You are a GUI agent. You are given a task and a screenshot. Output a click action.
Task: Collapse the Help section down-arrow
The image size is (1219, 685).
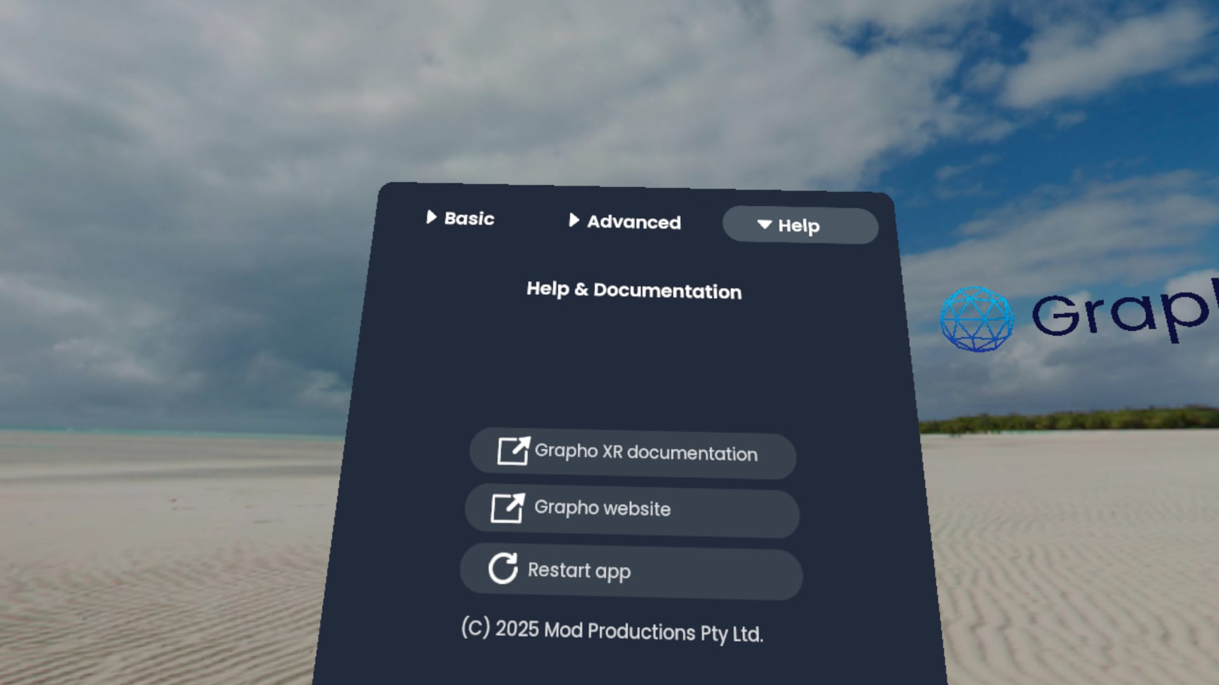coord(764,225)
